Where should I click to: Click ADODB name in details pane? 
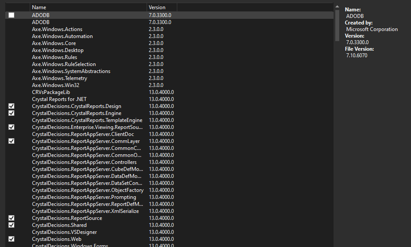point(355,16)
